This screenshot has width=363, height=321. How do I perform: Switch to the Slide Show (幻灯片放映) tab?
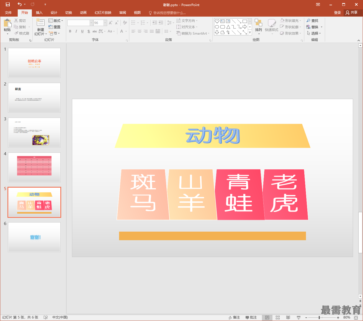[x=103, y=13]
